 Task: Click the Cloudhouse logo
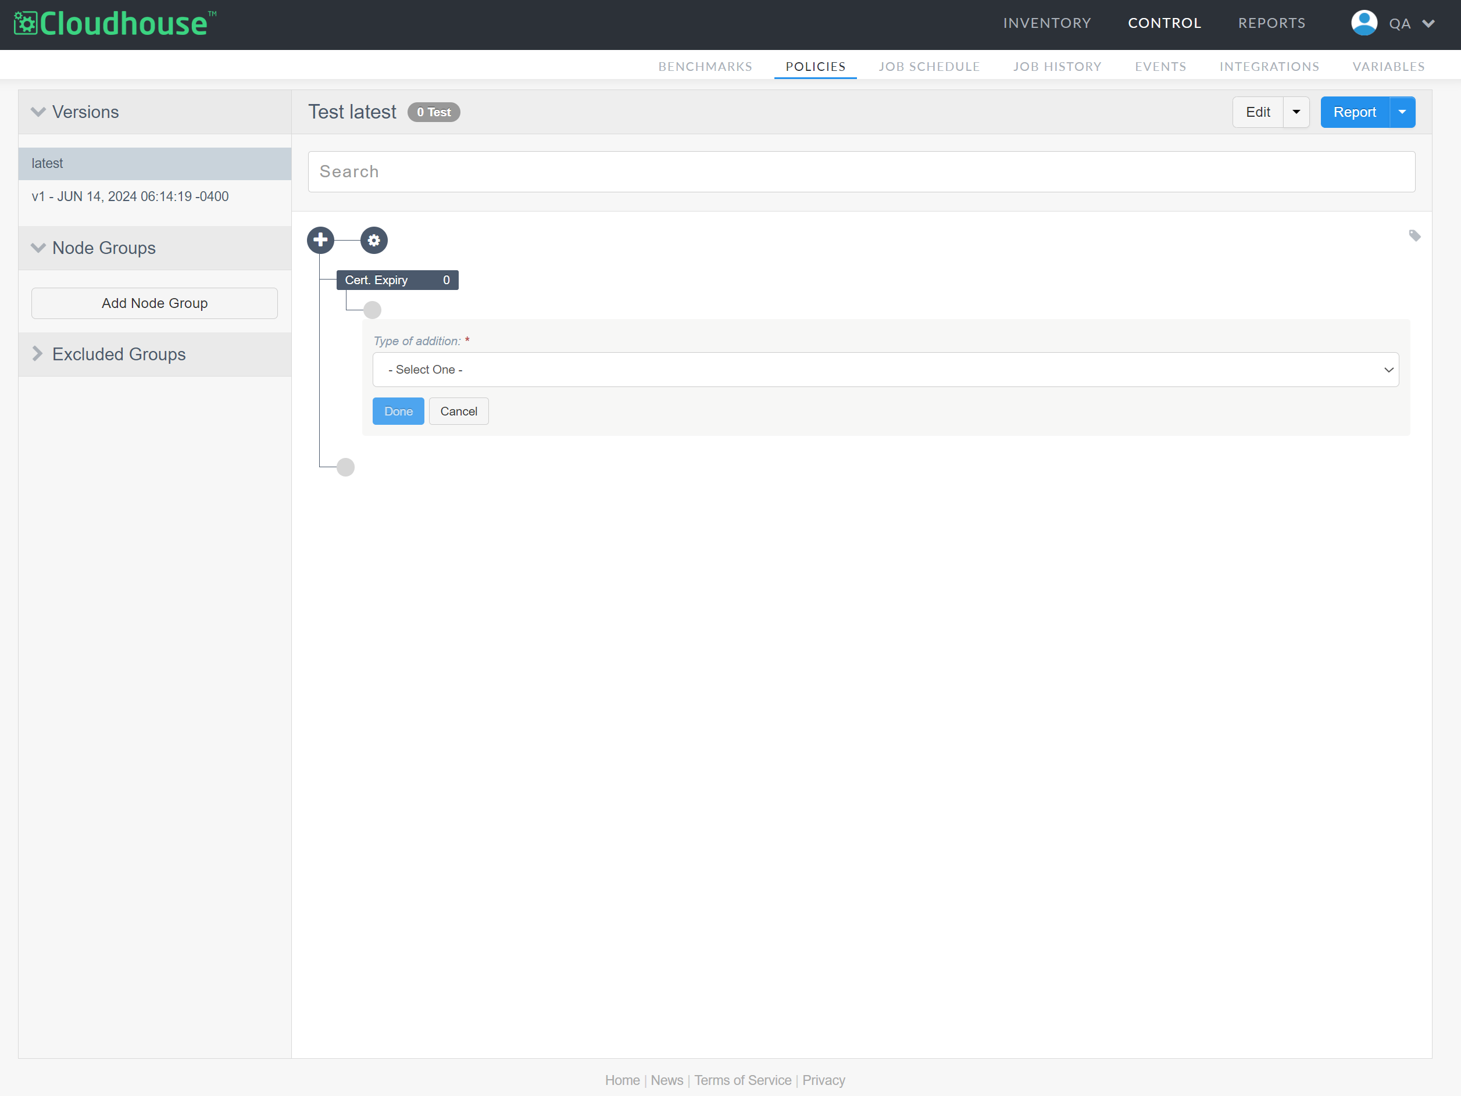point(115,24)
